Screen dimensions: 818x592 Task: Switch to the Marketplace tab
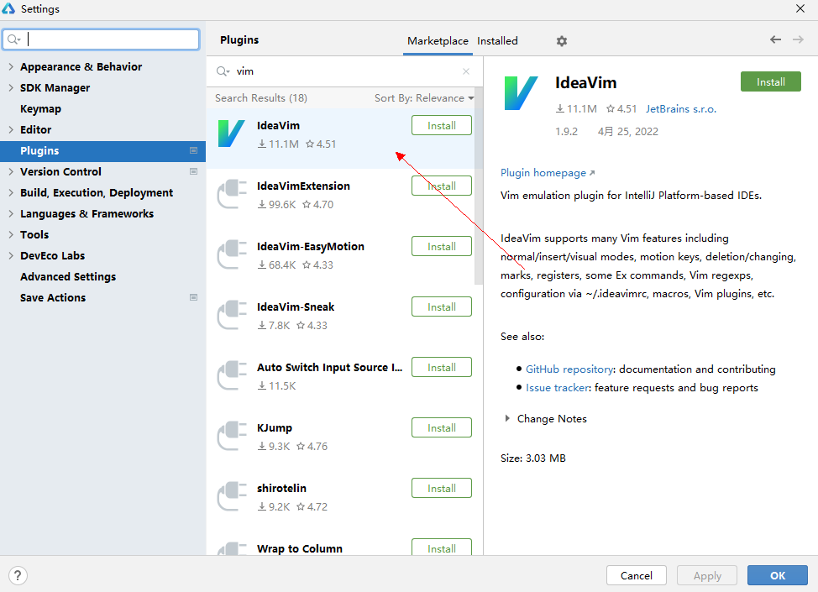(x=438, y=40)
